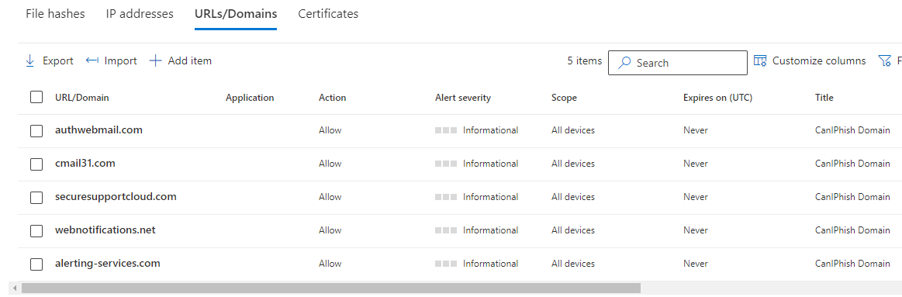The width and height of the screenshot is (902, 297).
Task: Click the horizontal scrollbar left arrow
Action: 15,288
